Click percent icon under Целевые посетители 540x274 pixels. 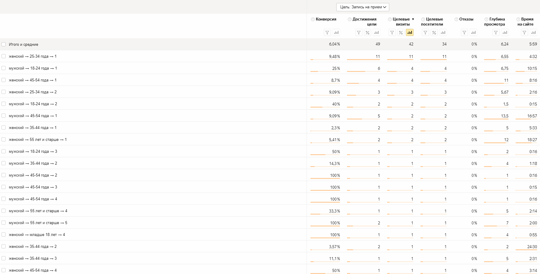pos(434,33)
